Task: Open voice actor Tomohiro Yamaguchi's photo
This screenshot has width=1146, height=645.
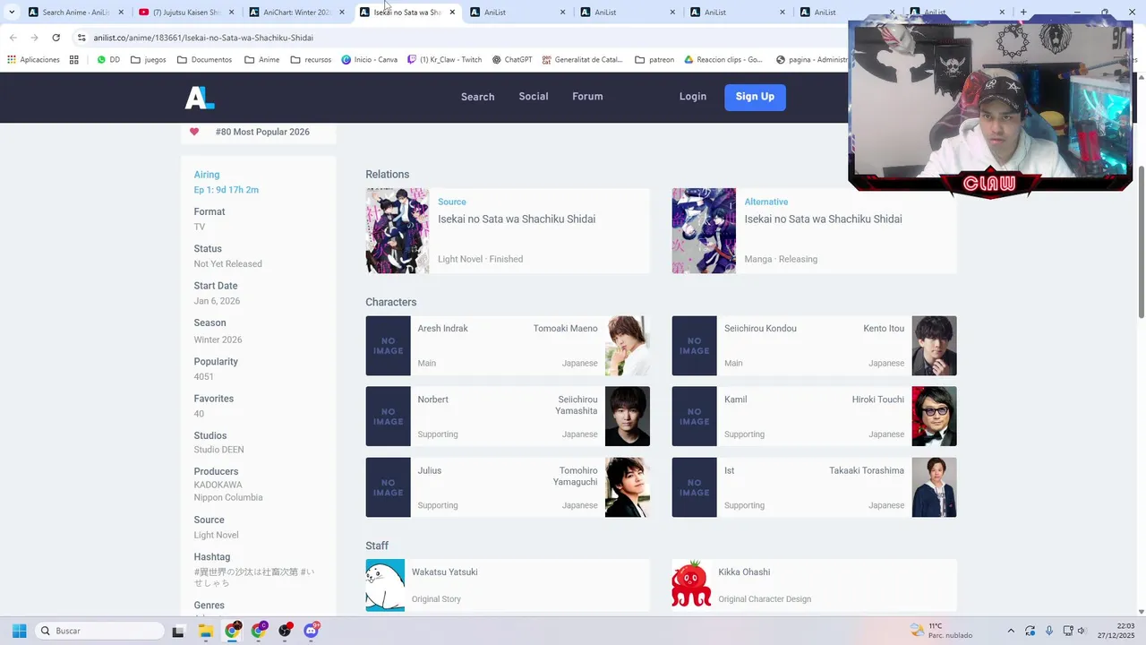Action: (628, 487)
